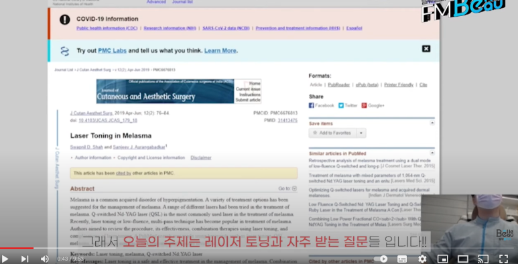Select PubReader format
518x264 pixels.
point(338,85)
